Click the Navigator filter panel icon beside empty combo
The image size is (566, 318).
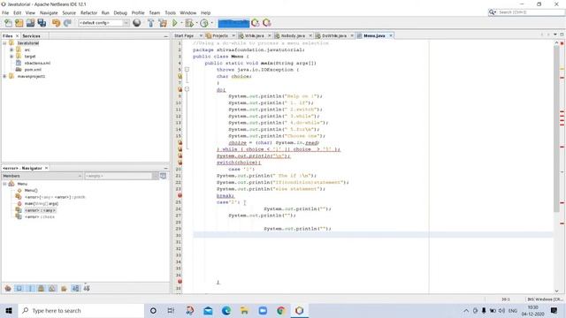tap(163, 176)
